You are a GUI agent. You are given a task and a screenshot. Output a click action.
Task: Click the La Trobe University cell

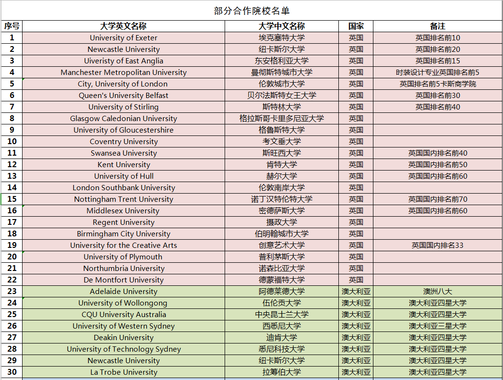point(123,372)
